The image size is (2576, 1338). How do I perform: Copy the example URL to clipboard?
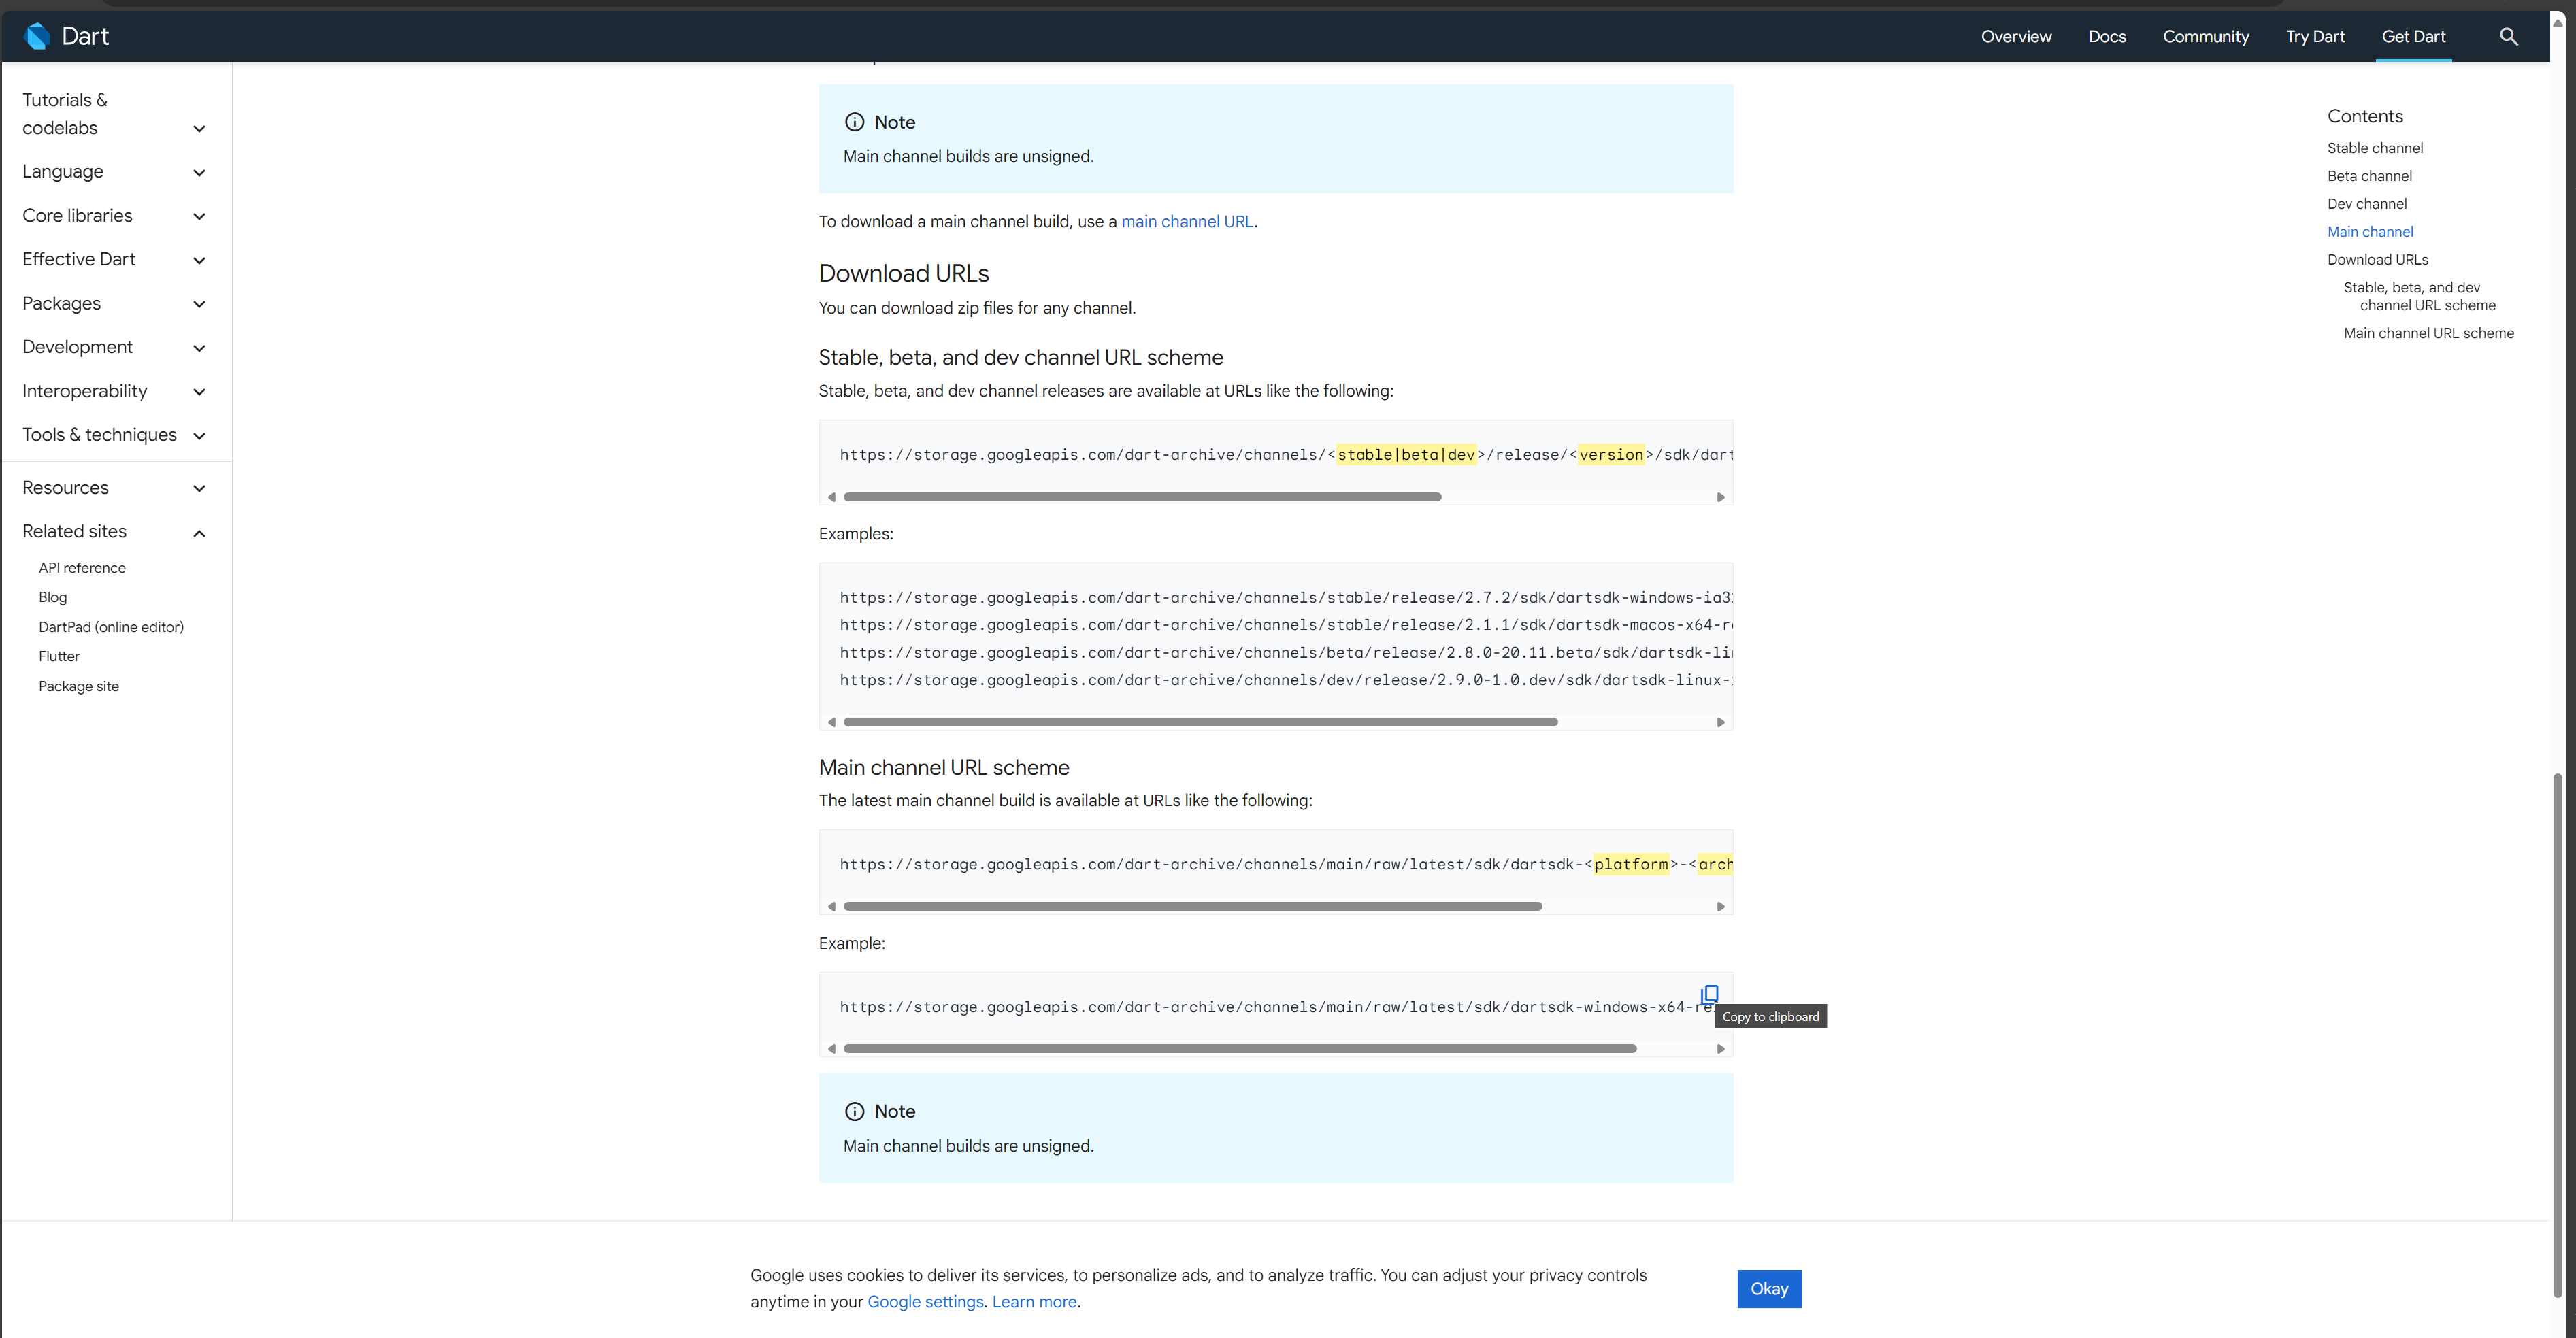[x=1709, y=994]
